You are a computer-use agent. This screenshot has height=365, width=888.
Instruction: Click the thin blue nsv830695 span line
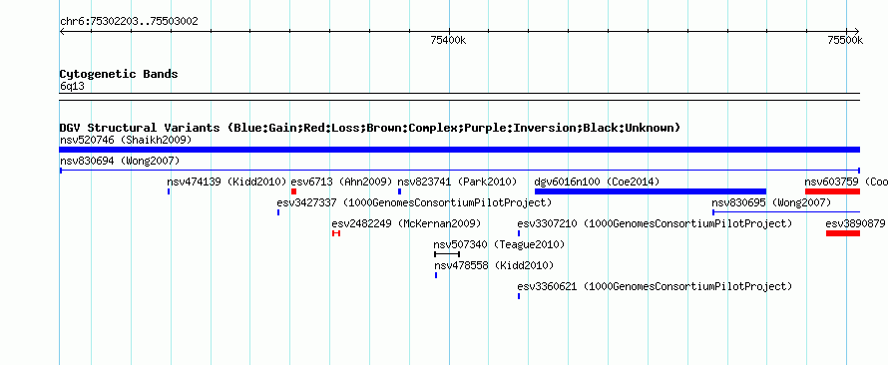click(786, 212)
